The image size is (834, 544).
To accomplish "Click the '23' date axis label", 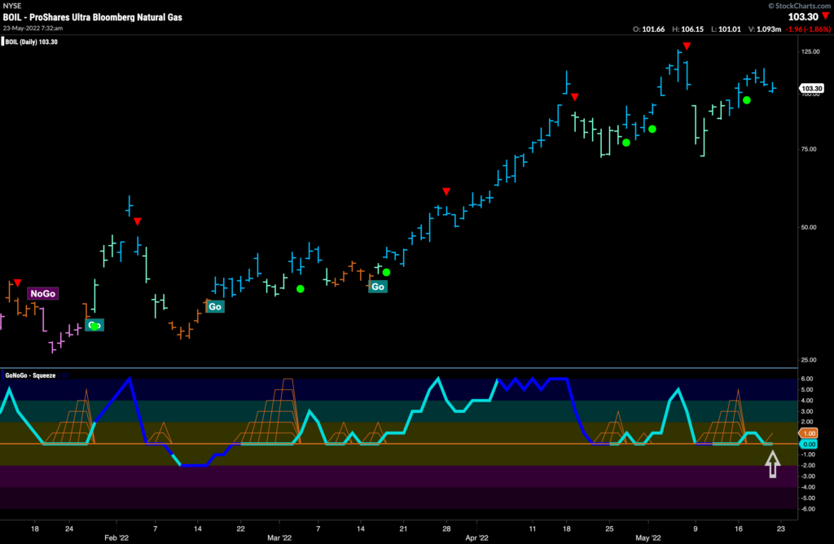I will pos(781,529).
